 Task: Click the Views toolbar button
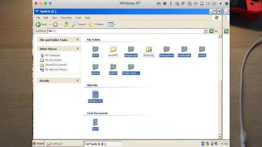[111, 24]
